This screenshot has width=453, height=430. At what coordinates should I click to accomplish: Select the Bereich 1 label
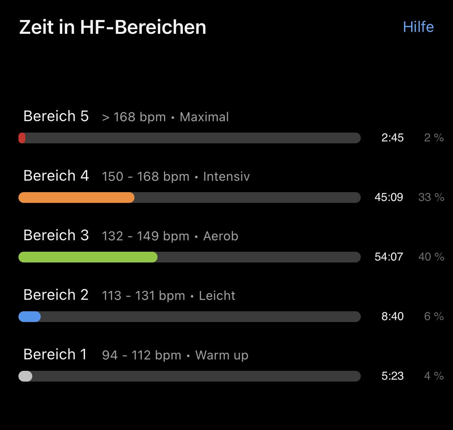pos(55,354)
